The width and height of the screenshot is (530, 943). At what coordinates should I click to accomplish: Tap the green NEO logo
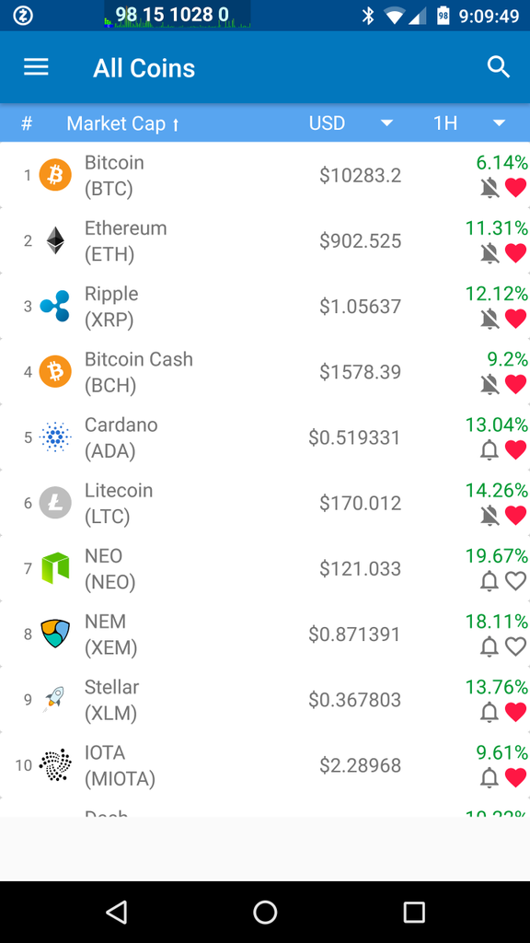coord(55,568)
